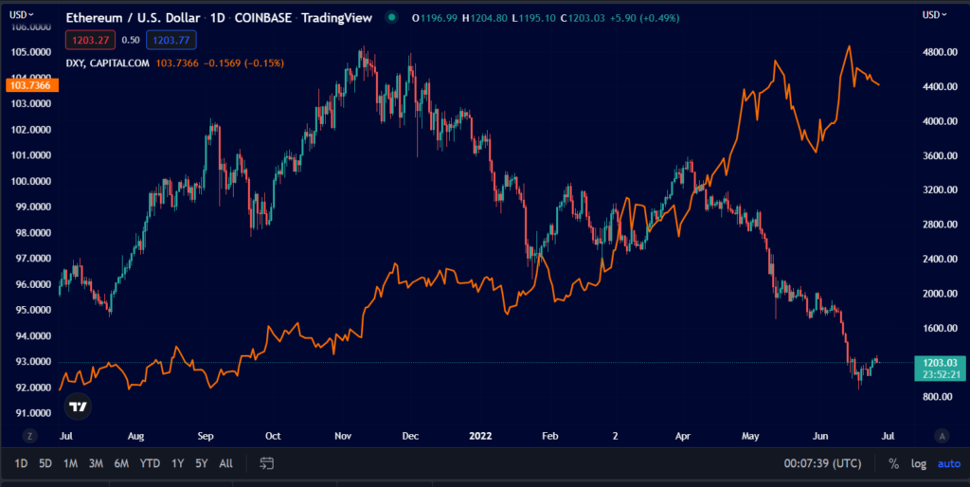Click the 0.50 spread value

click(131, 40)
